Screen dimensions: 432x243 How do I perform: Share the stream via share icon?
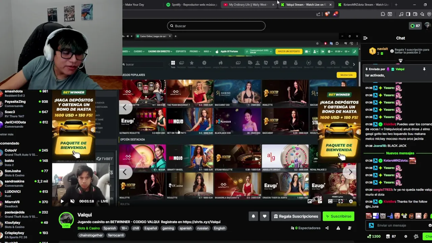pyautogui.click(x=327, y=228)
